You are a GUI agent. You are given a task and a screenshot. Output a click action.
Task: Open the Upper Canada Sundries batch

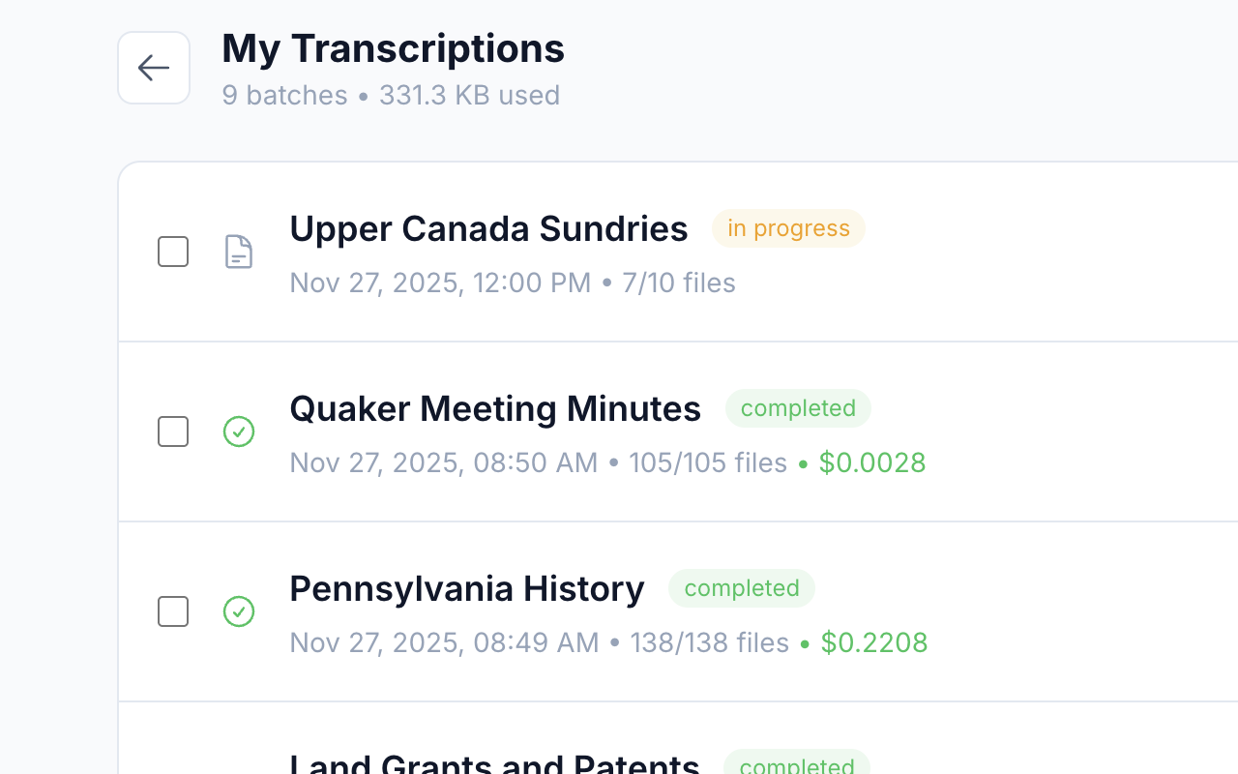point(488,229)
